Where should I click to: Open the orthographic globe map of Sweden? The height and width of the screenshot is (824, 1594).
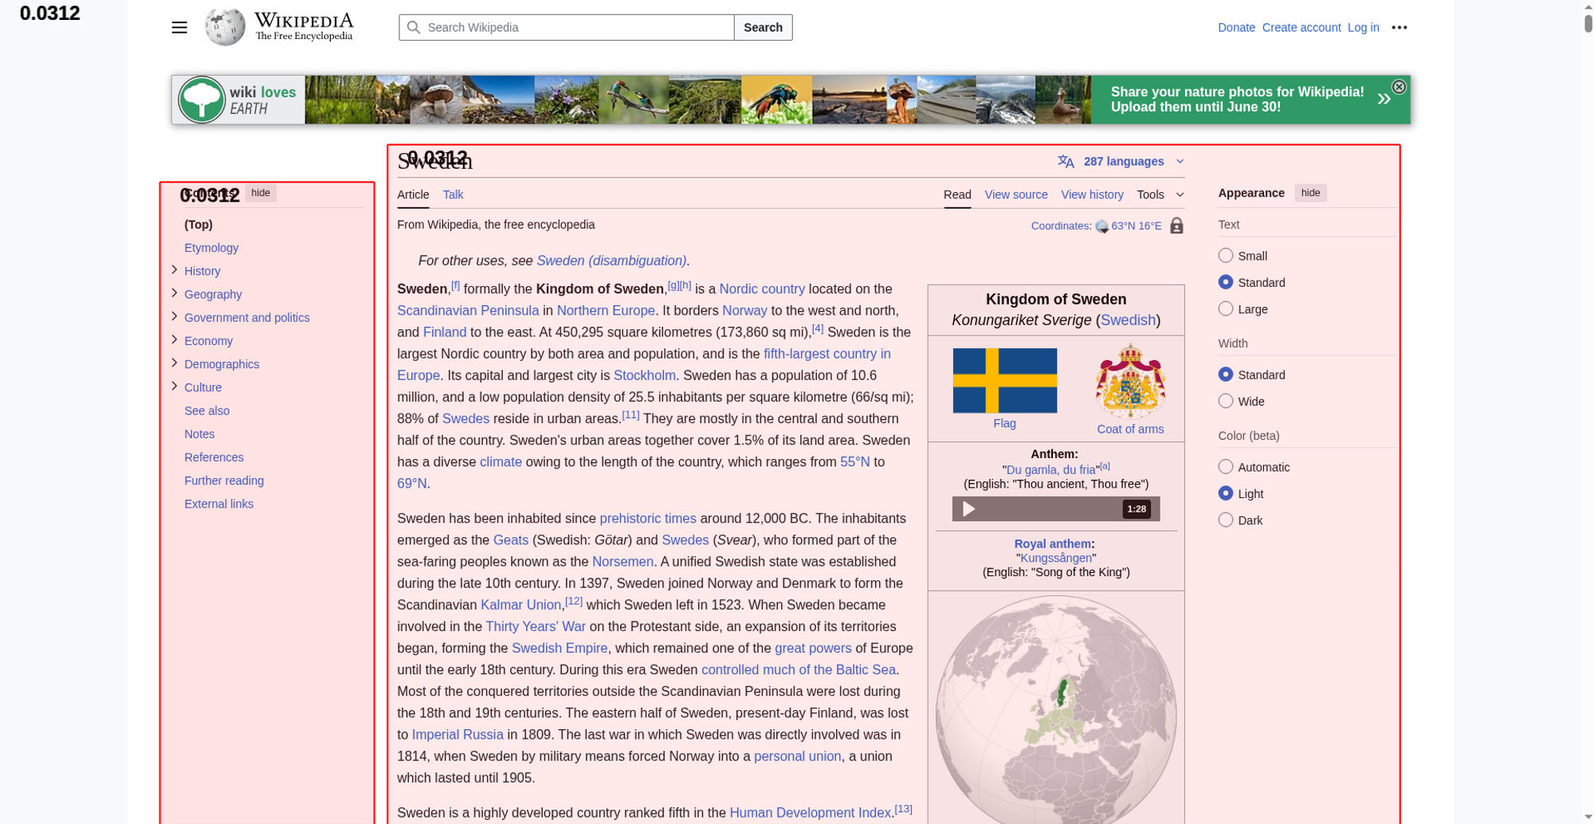(x=1056, y=709)
